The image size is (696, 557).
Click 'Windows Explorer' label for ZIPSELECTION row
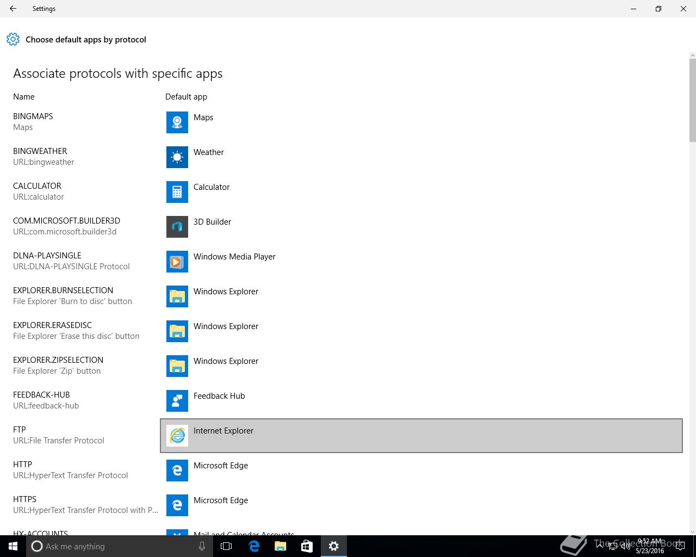(x=226, y=361)
